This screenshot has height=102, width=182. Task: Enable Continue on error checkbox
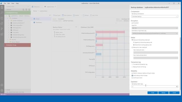(x=132, y=78)
